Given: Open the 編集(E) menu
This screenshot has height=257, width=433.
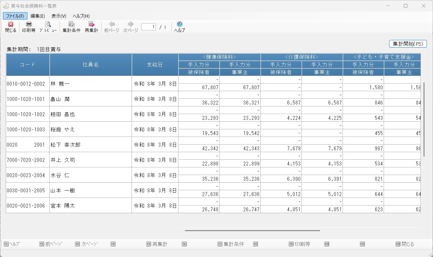Looking at the screenshot, I should 38,16.
